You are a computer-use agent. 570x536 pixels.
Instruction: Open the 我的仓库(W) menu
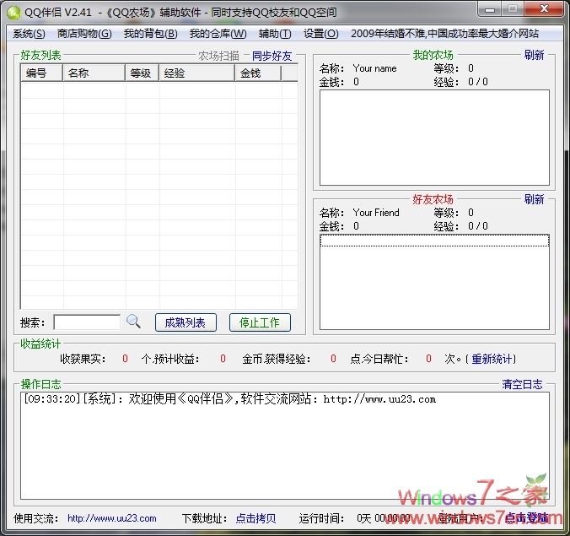[218, 34]
